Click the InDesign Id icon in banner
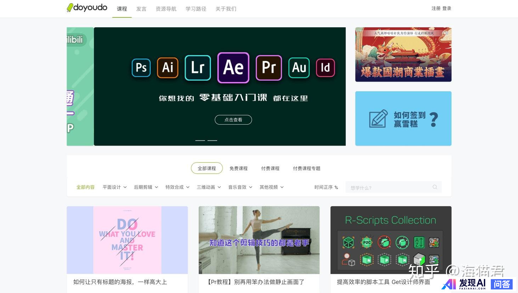This screenshot has height=293, width=518. click(x=325, y=68)
